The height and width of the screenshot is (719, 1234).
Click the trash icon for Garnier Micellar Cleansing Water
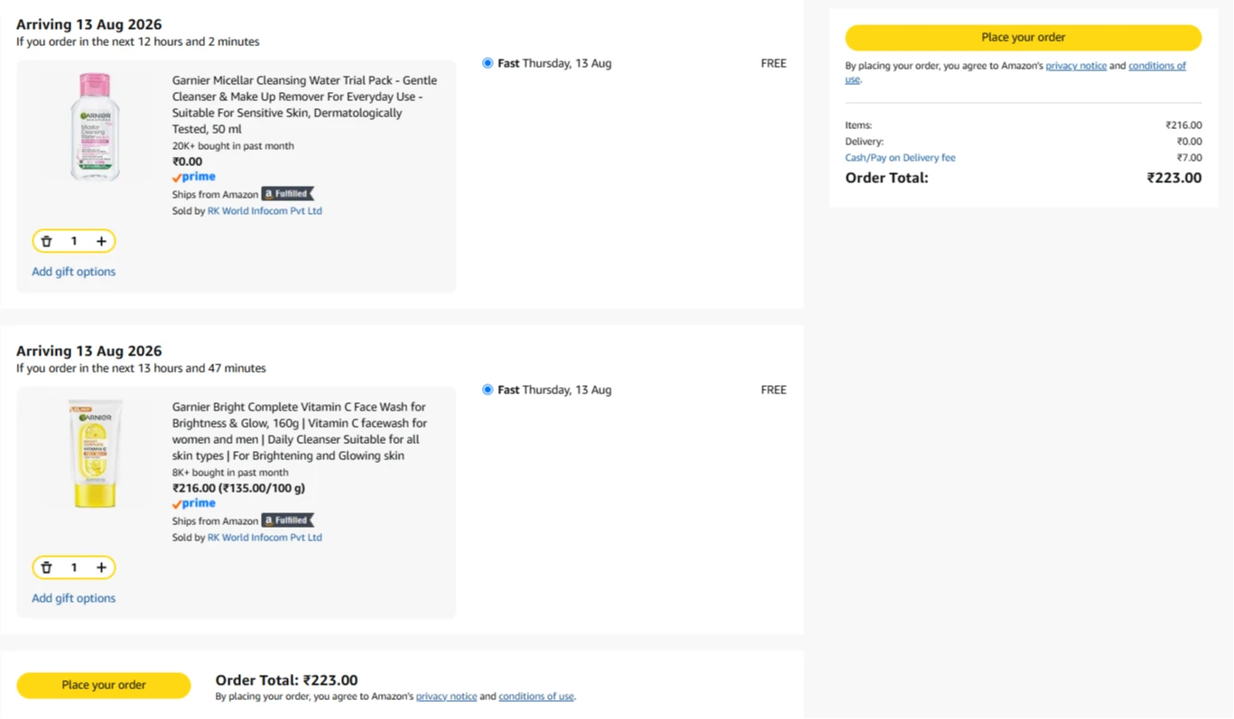click(47, 242)
